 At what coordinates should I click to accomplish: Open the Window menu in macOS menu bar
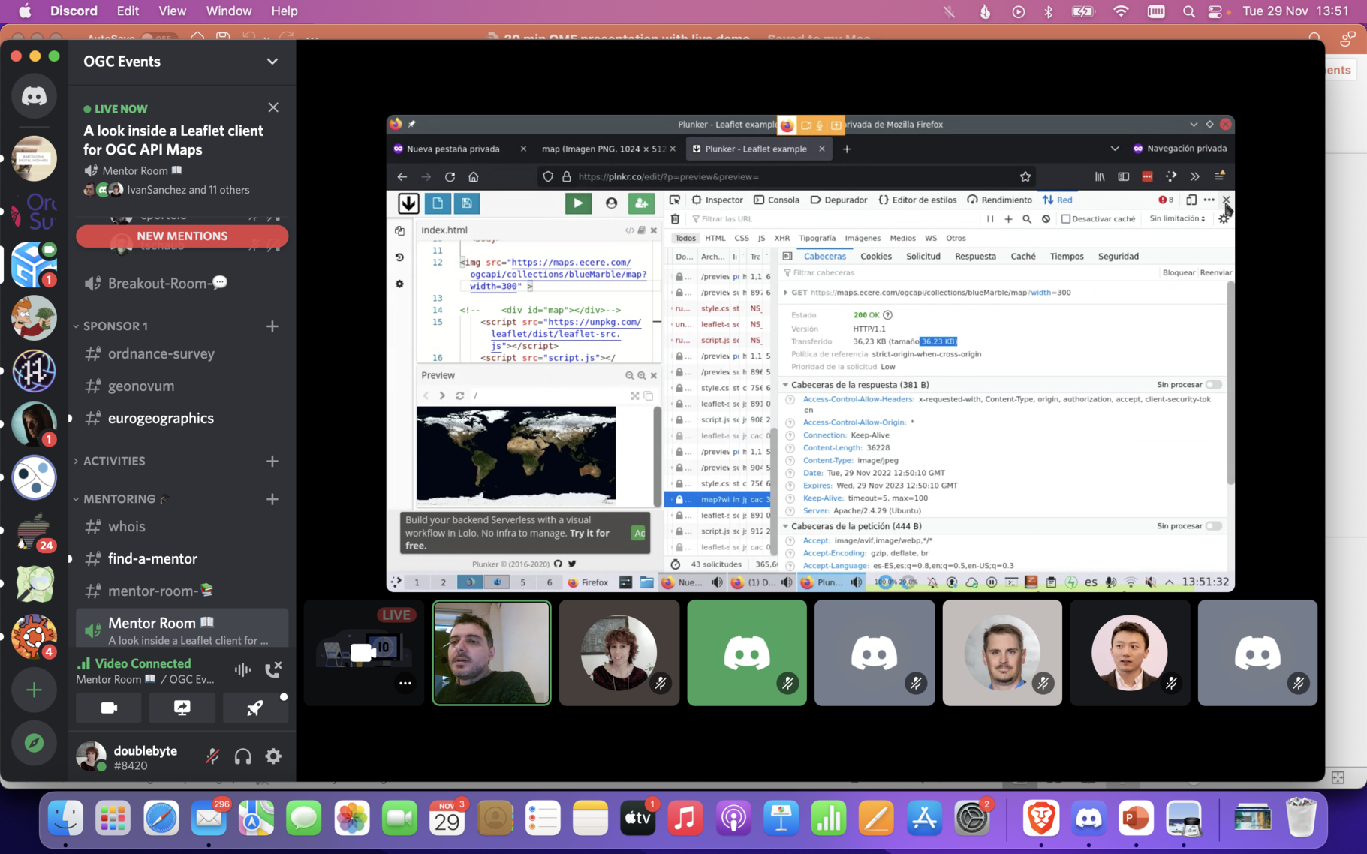[228, 11]
